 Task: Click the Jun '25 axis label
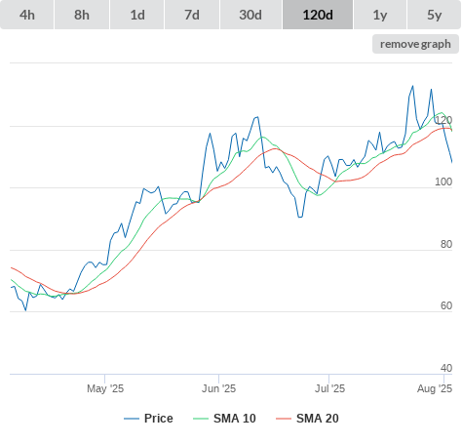218,388
